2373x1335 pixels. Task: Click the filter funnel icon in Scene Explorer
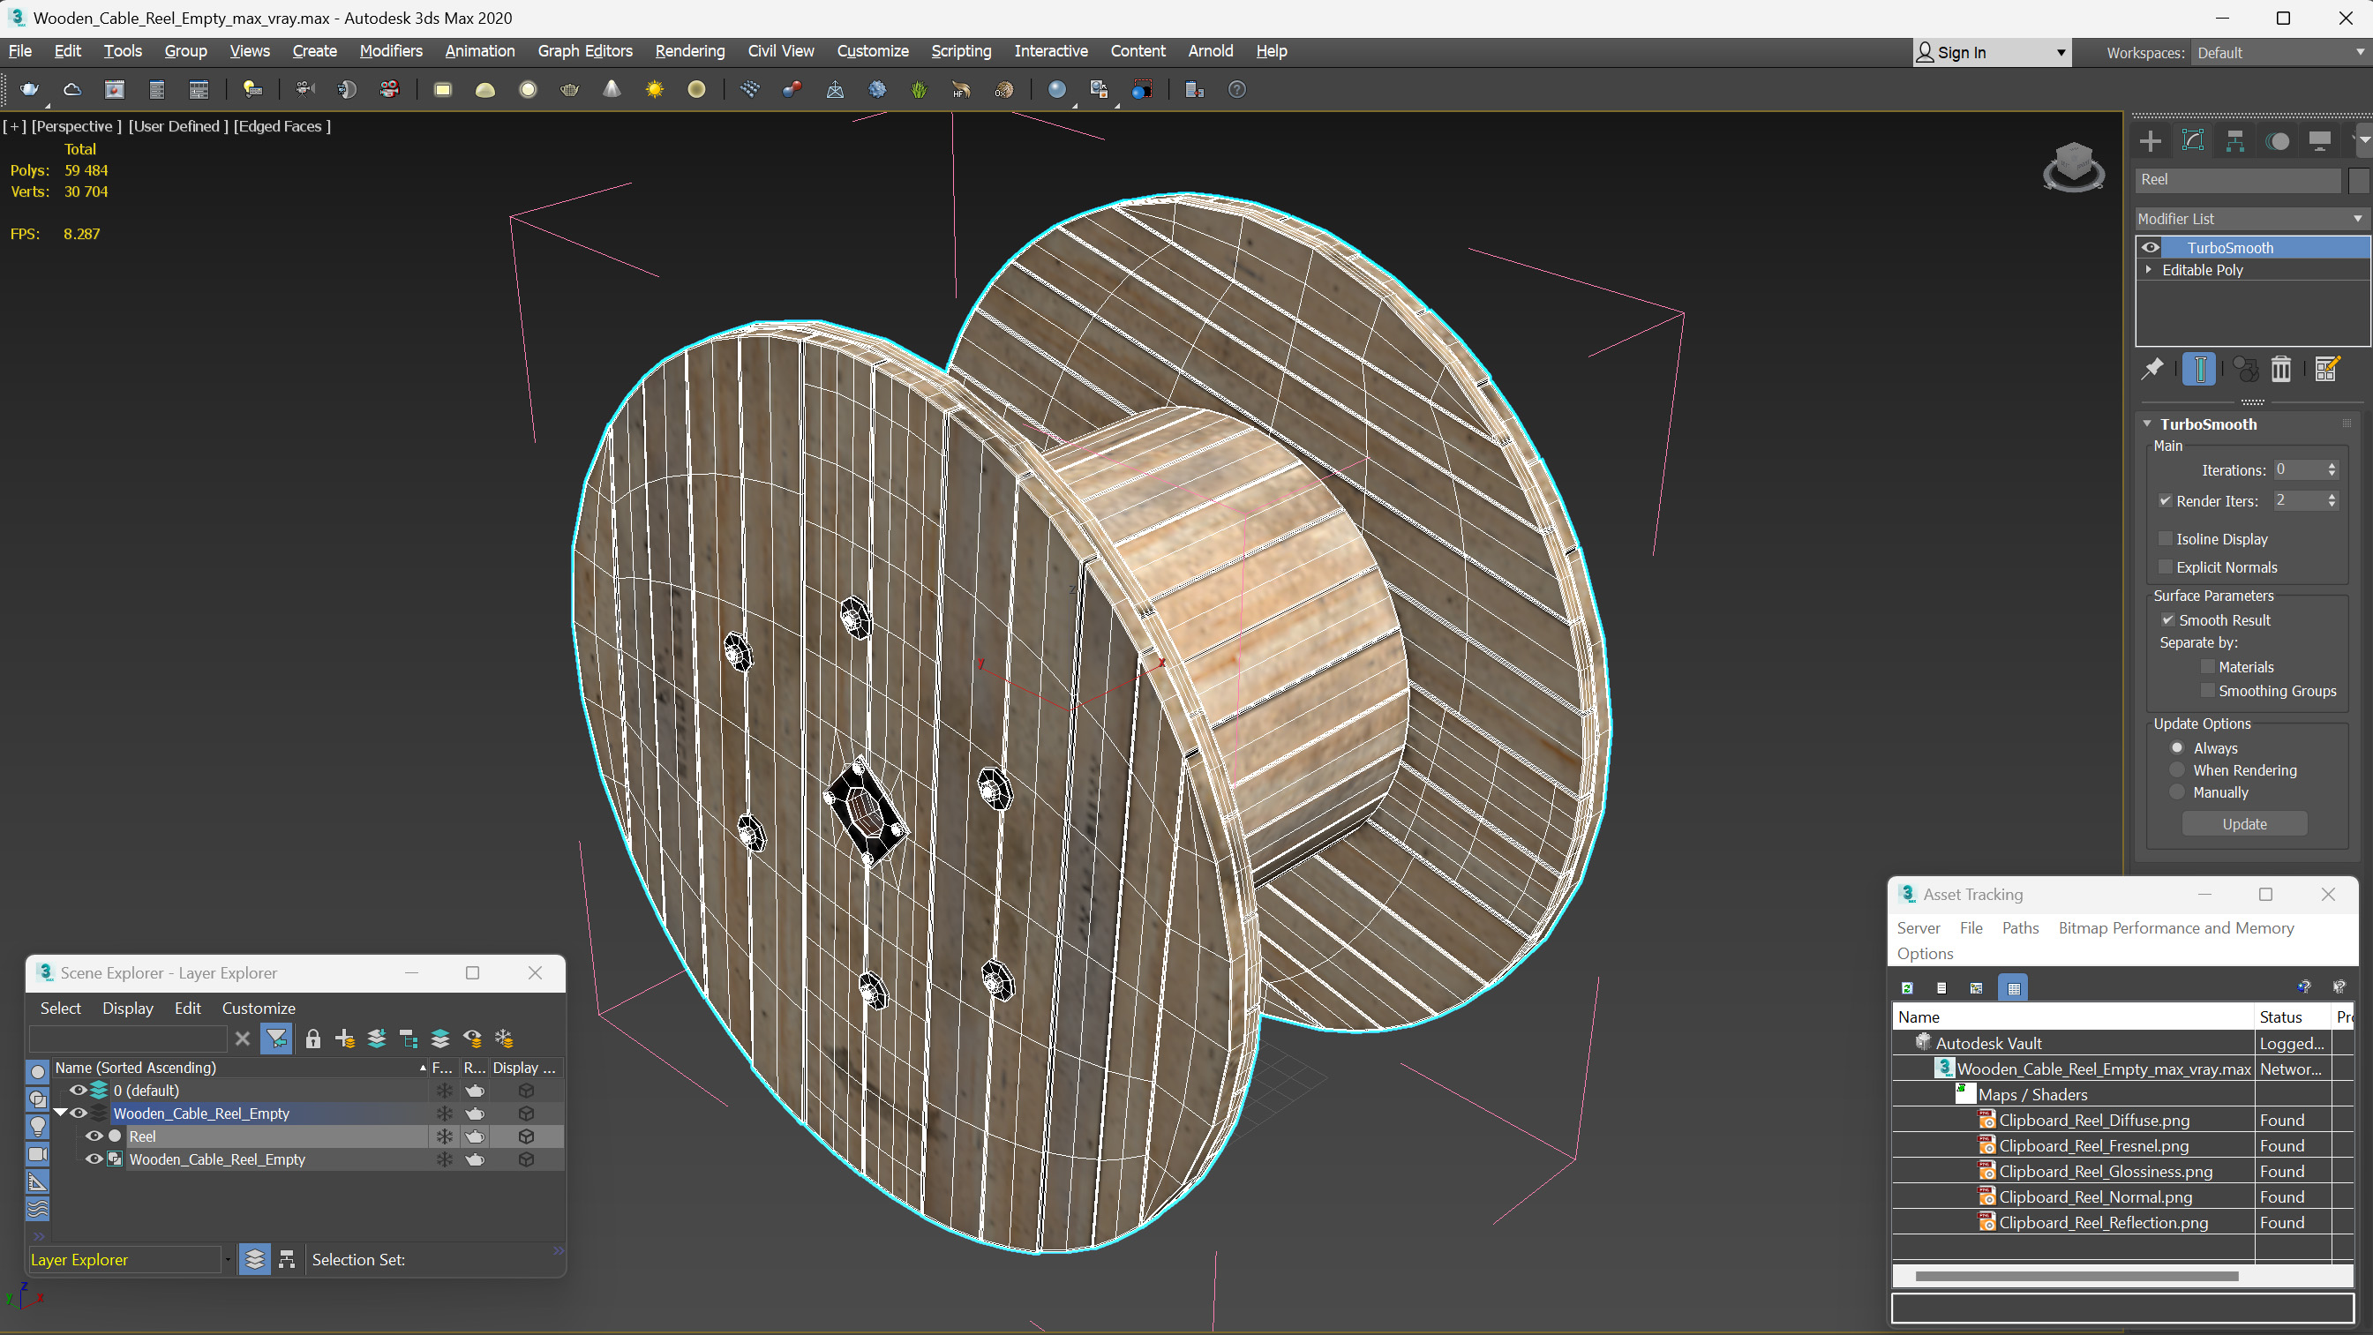click(276, 1039)
